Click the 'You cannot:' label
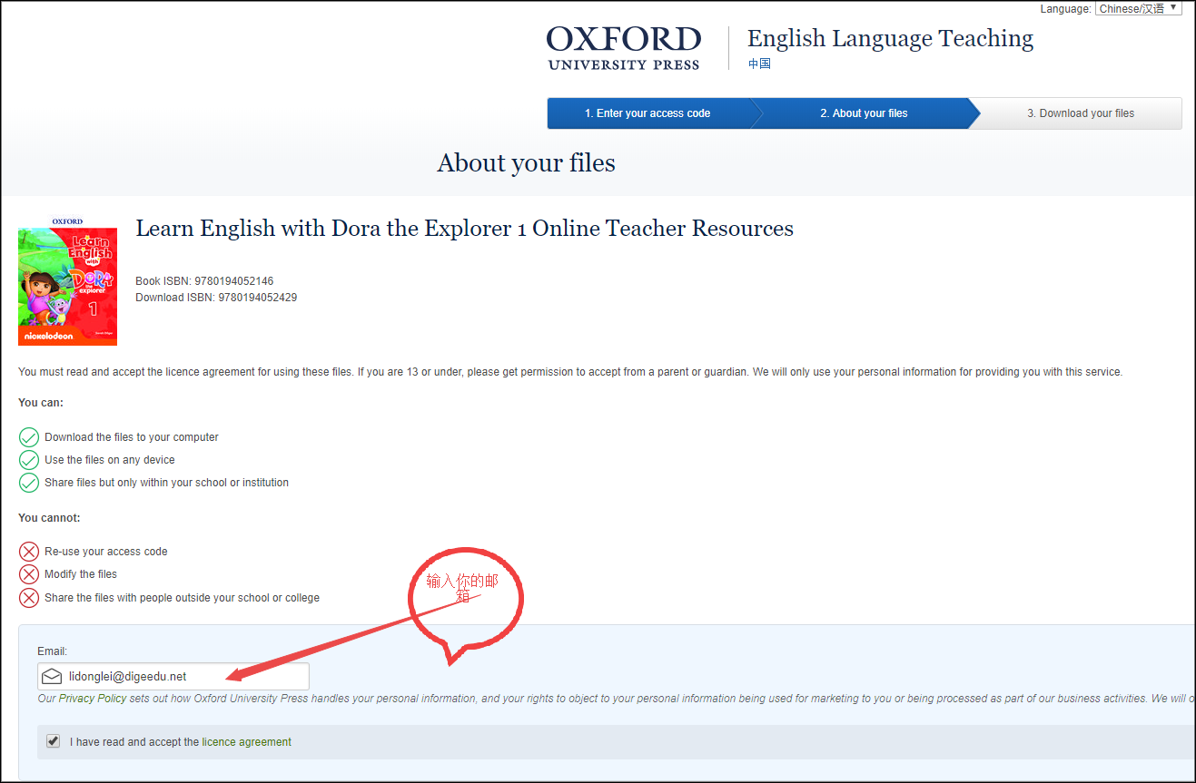 tap(49, 518)
